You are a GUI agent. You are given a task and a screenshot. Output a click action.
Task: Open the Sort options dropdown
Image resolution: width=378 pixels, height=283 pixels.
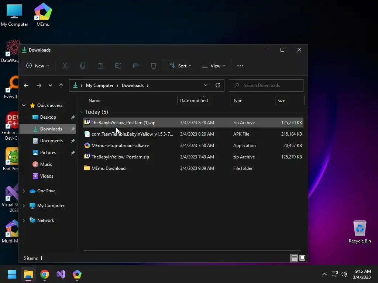180,66
